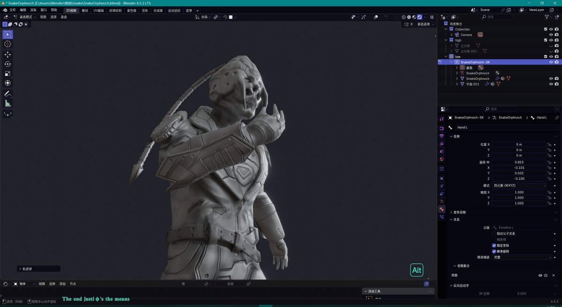The width and height of the screenshot is (562, 307).
Task: Click the 新建 button in node editor
Action: point(230,284)
